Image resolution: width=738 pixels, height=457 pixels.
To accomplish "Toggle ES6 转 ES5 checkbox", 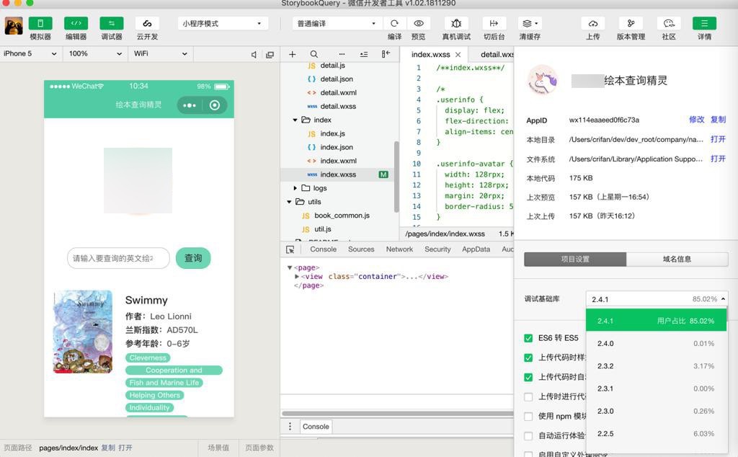I will (528, 338).
